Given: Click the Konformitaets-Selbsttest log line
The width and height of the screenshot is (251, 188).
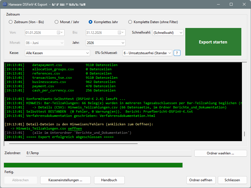Looking at the screenshot, I should (x=65, y=99).
